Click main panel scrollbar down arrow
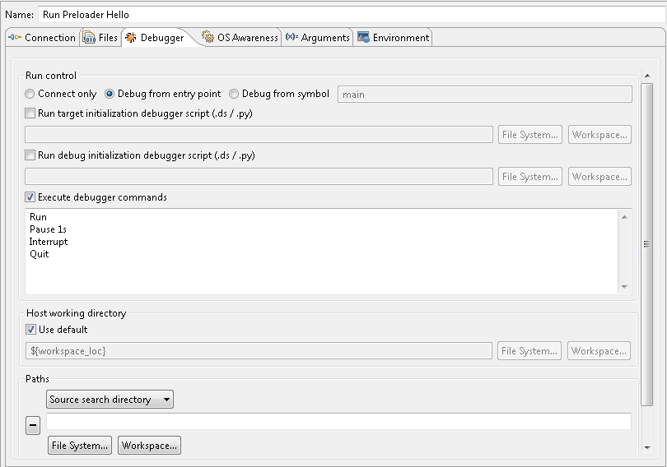The width and height of the screenshot is (667, 467). tap(647, 447)
